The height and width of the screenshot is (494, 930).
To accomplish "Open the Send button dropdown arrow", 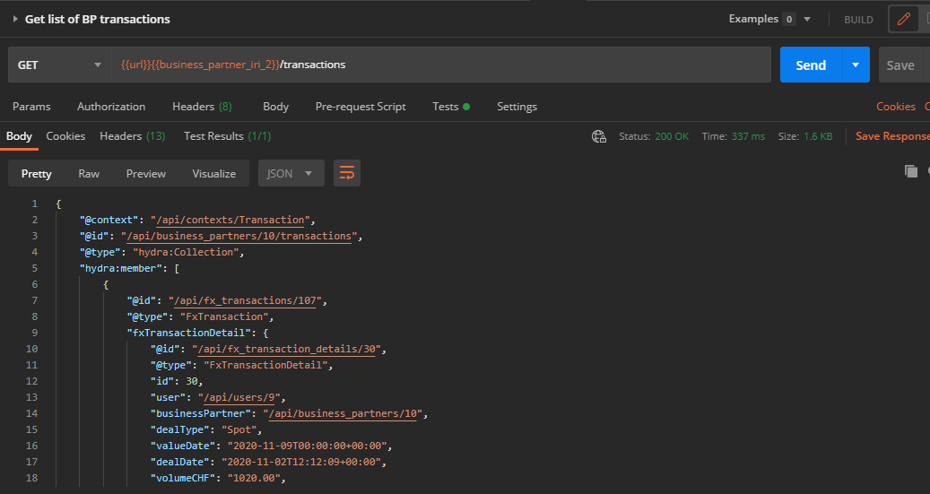I will (856, 65).
